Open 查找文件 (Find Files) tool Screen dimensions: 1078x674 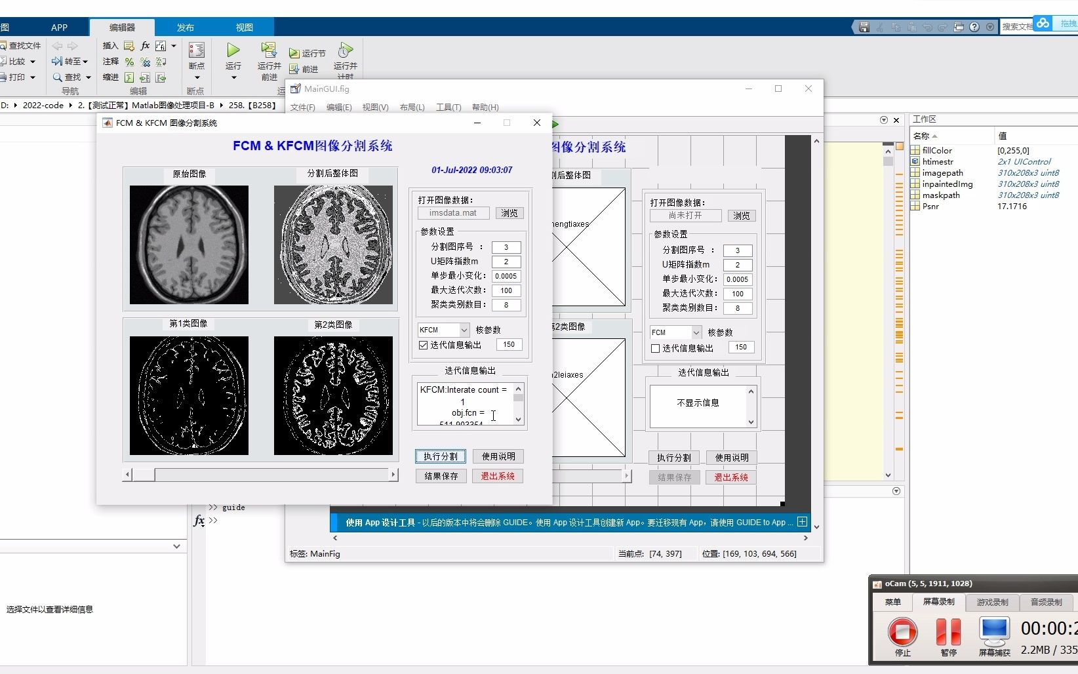[x=22, y=45]
